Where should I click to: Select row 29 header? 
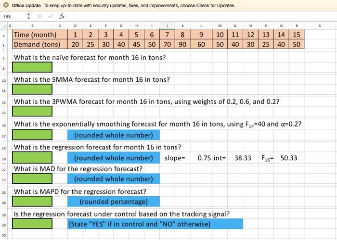[x=4, y=225]
